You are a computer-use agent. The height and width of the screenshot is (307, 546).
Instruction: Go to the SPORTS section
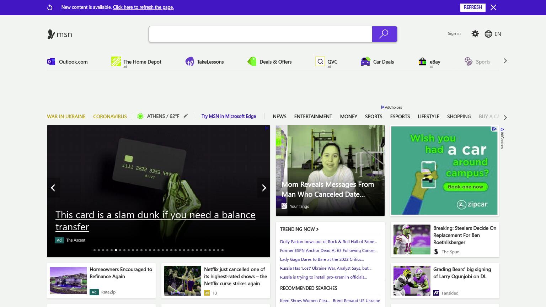(x=374, y=117)
